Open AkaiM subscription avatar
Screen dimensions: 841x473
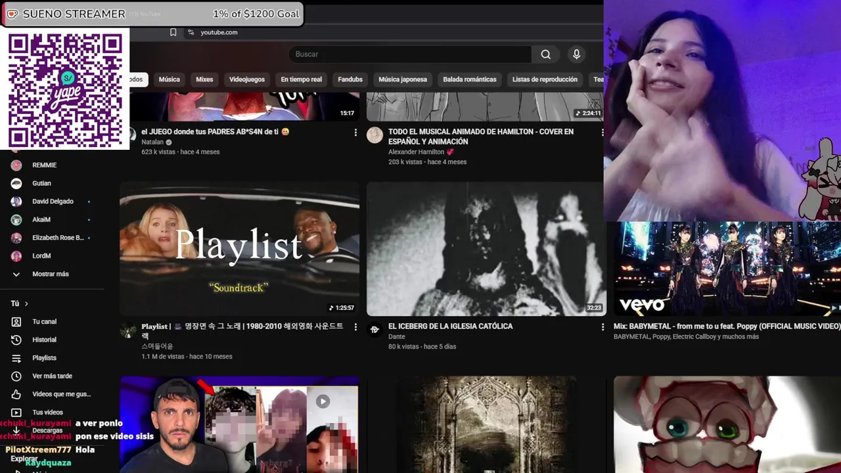[16, 219]
